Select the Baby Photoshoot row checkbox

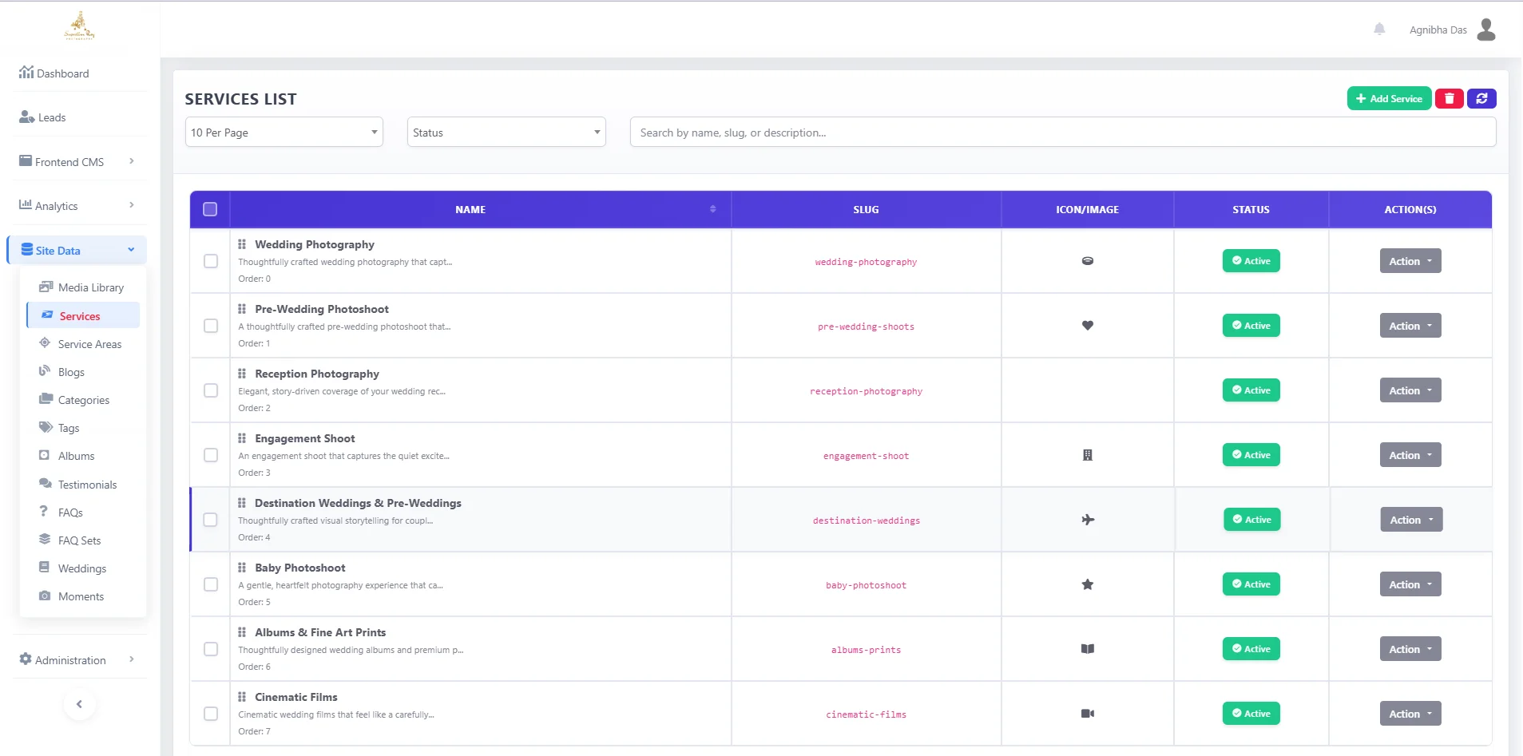click(211, 584)
